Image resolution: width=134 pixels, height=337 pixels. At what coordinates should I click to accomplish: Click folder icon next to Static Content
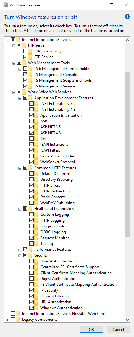[x=36, y=197]
